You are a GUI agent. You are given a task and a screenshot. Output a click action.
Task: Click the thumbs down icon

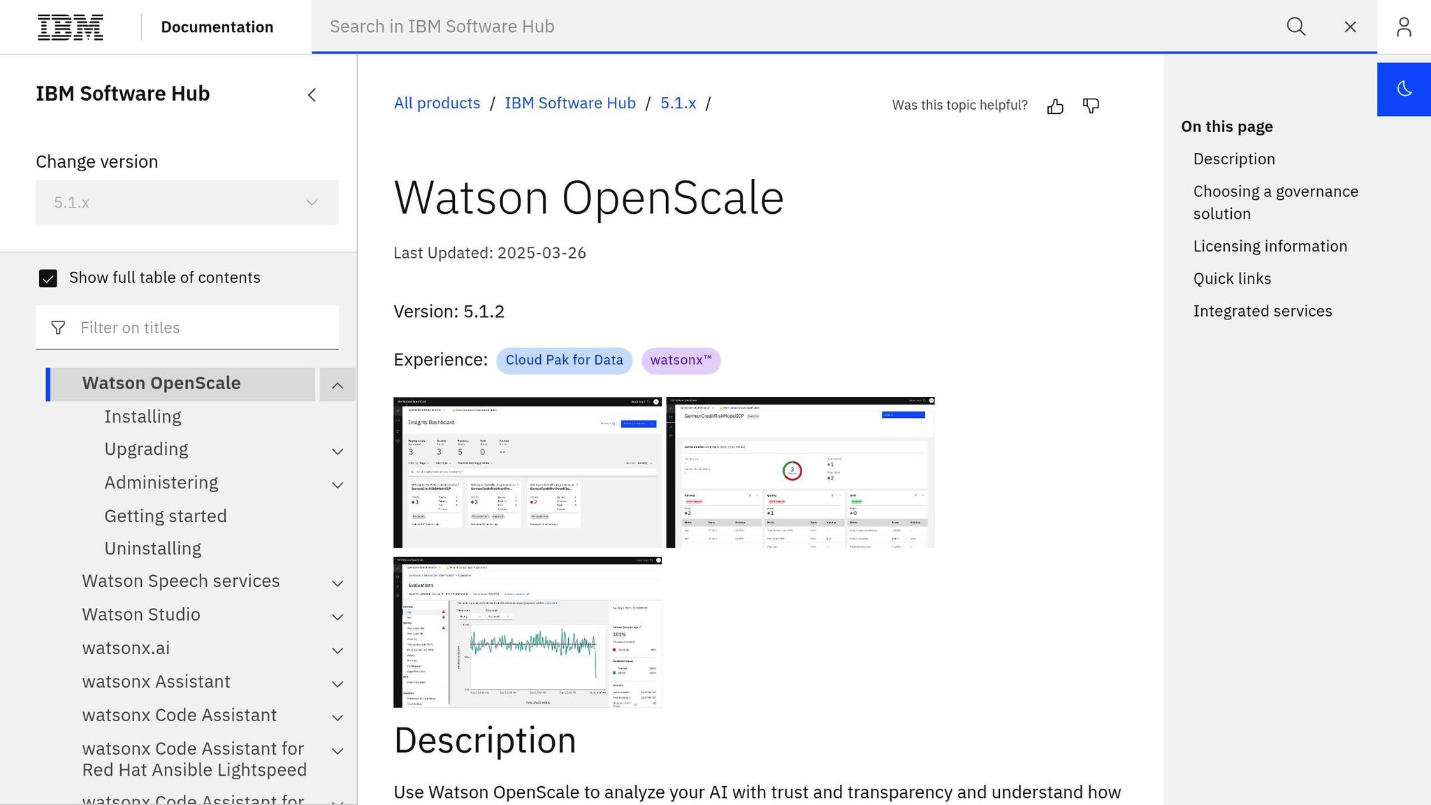pyautogui.click(x=1091, y=106)
